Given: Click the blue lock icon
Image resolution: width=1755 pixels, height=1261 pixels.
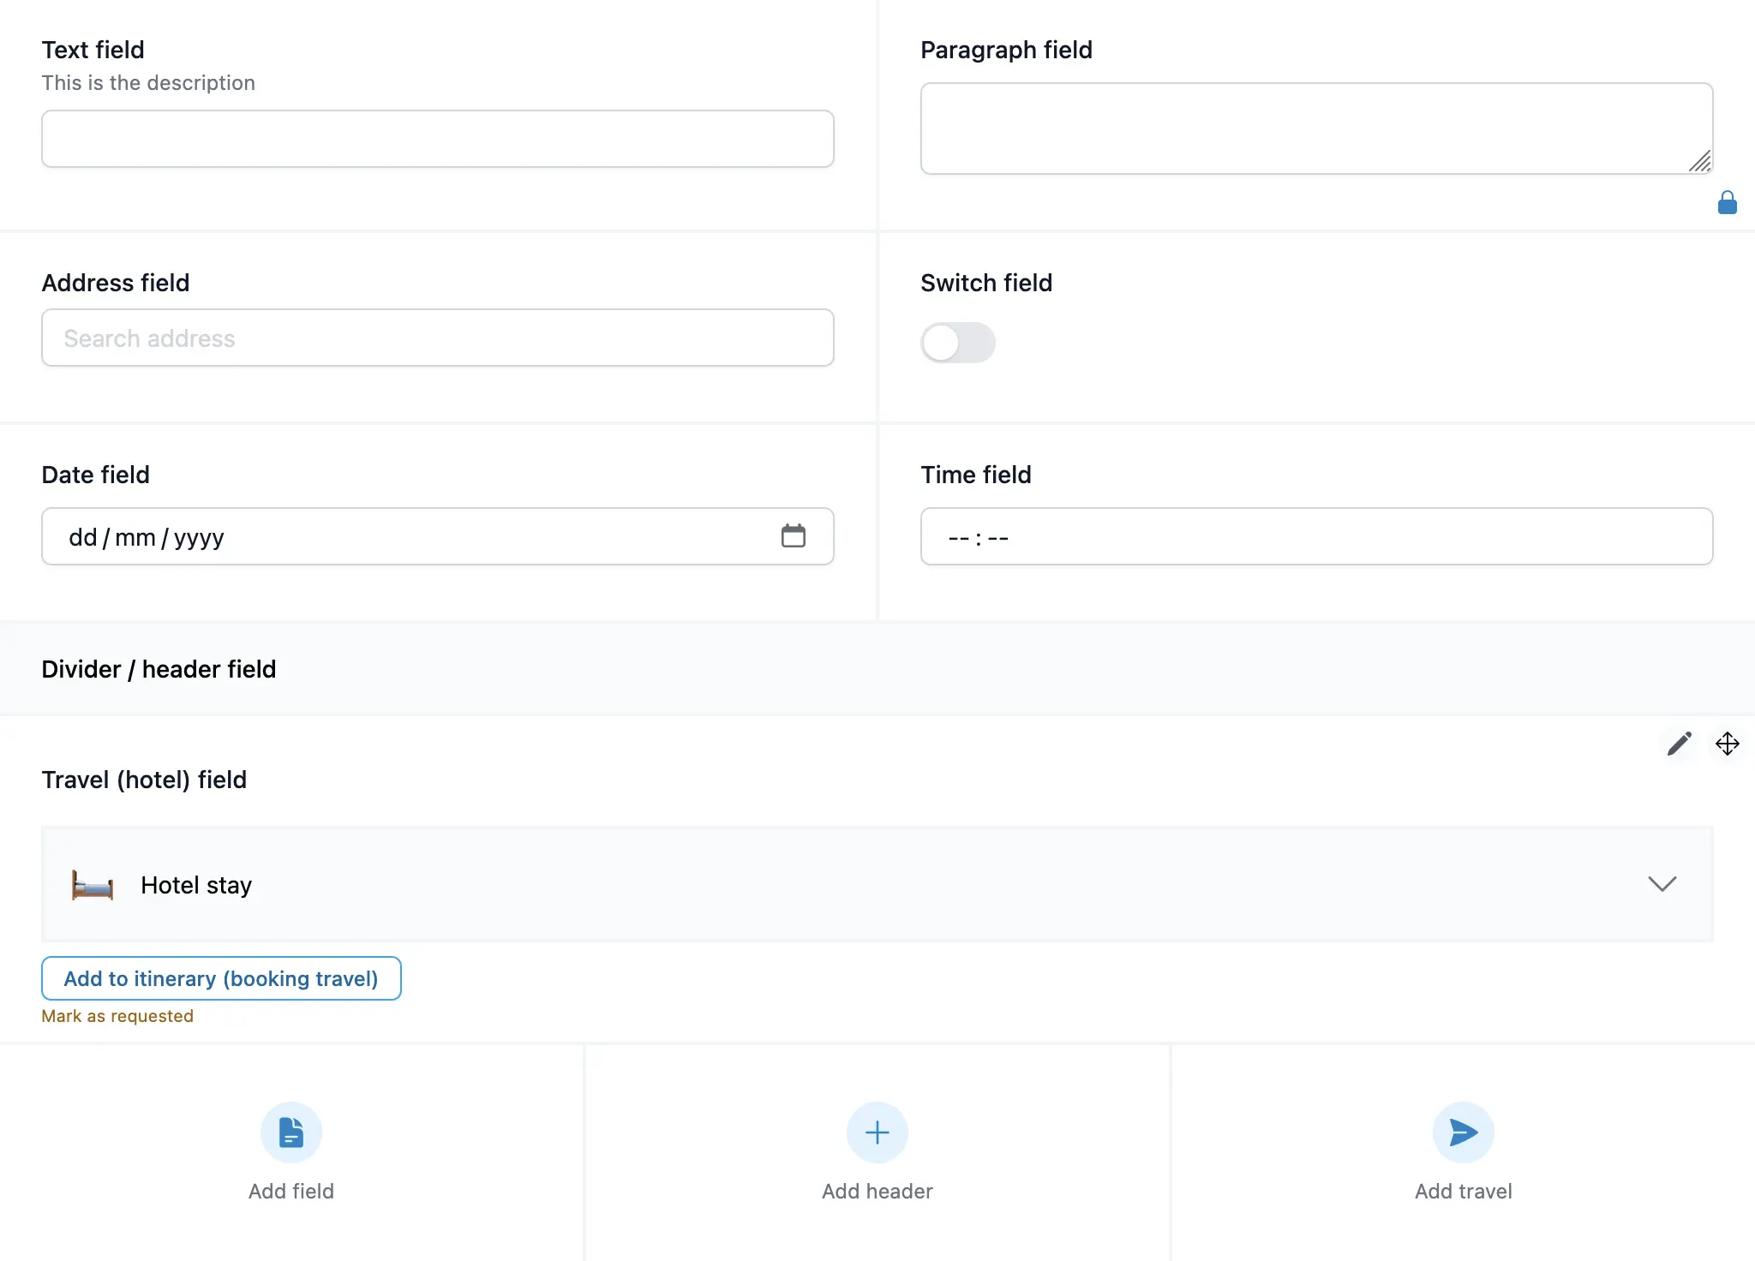Looking at the screenshot, I should [x=1727, y=203].
